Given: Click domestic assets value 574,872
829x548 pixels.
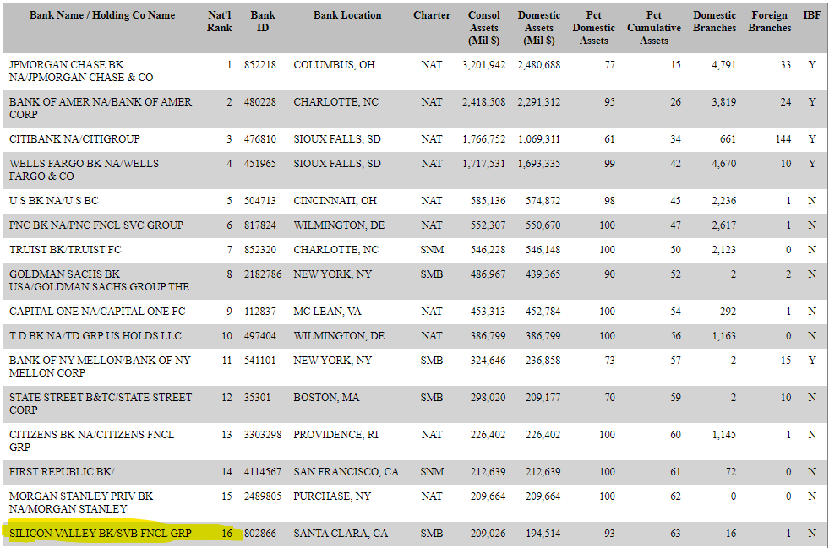Looking at the screenshot, I should coord(543,201).
